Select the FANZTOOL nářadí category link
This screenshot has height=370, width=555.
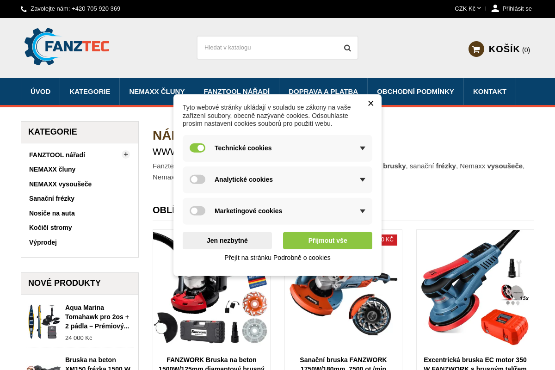point(57,155)
